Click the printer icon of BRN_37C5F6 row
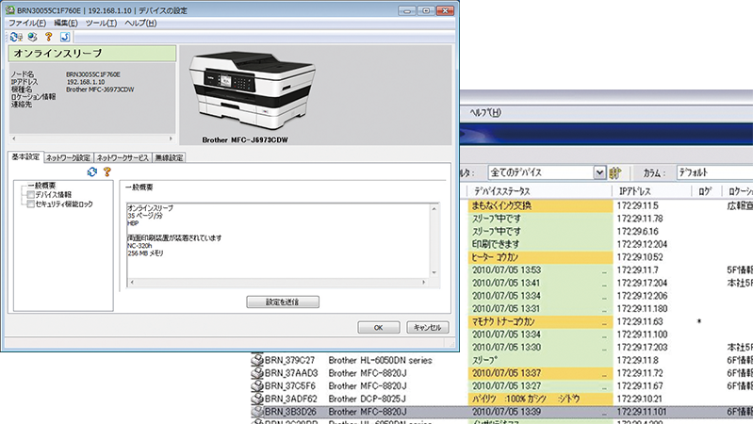 (257, 386)
